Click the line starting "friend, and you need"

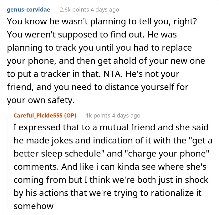point(98,87)
